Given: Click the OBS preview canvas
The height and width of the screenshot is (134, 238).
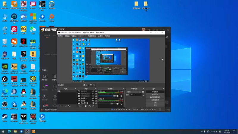Looking at the screenshot, I should tap(111, 60).
